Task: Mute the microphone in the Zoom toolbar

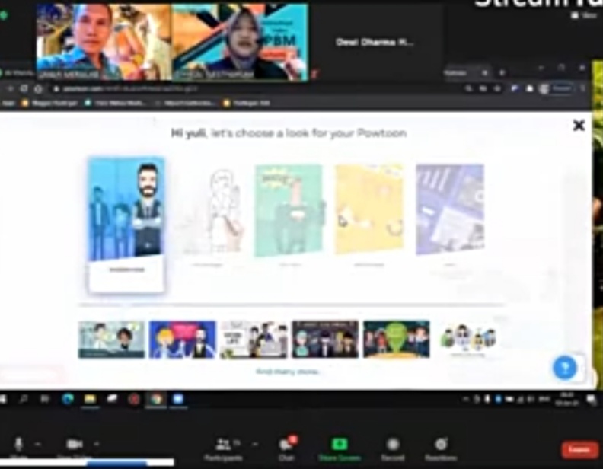Action: point(18,446)
